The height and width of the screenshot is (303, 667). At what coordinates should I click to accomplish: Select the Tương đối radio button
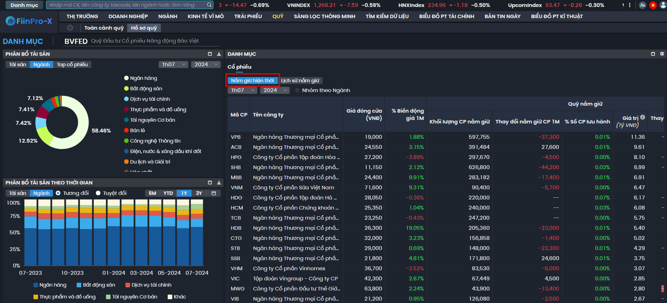click(x=58, y=193)
